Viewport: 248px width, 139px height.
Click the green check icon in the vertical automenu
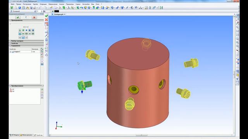pos(46,16)
